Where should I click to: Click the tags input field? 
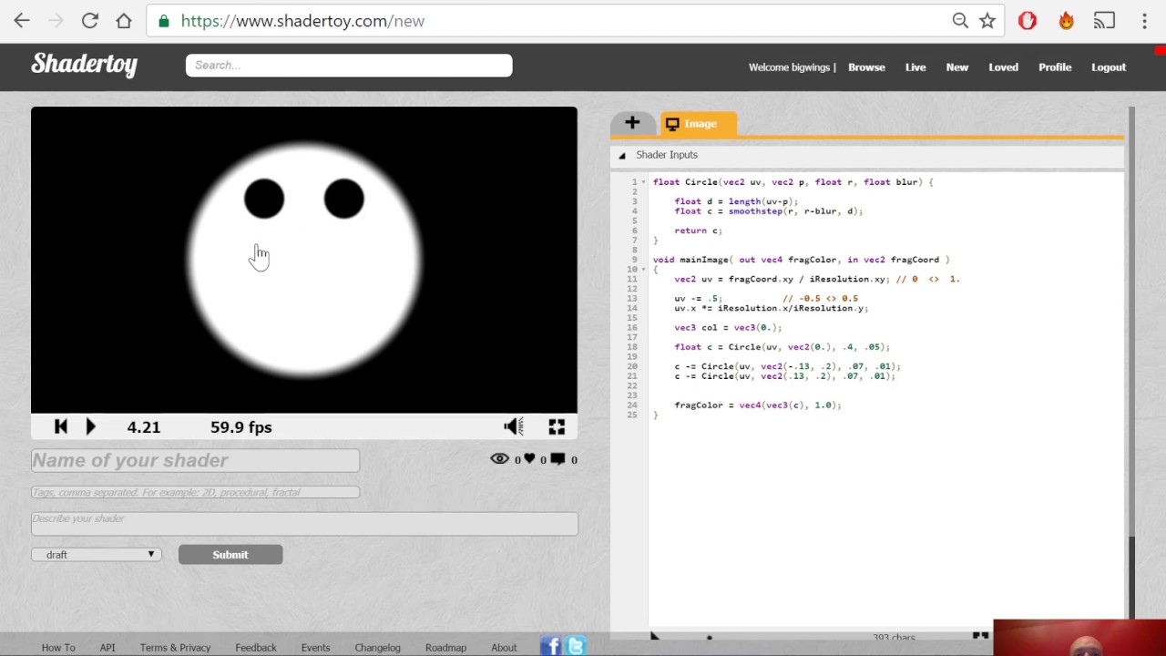195,492
